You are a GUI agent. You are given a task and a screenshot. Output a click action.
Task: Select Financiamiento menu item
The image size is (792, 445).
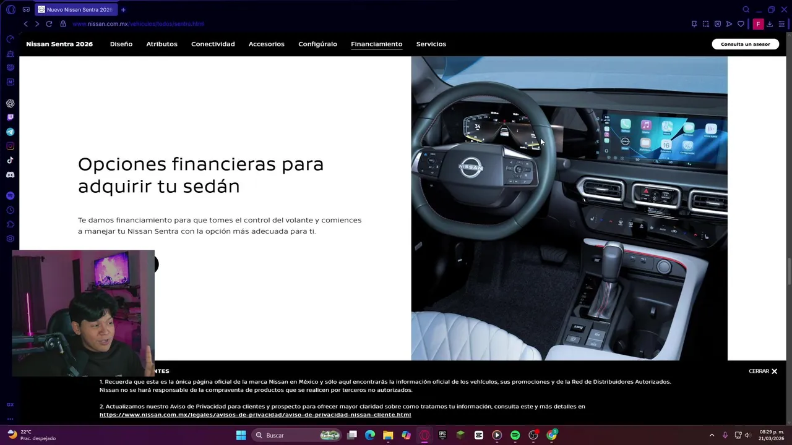click(x=376, y=44)
